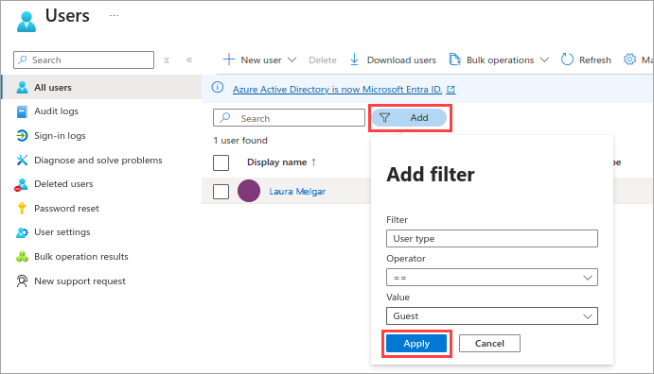Click the New user button
654x374 pixels.
[253, 59]
